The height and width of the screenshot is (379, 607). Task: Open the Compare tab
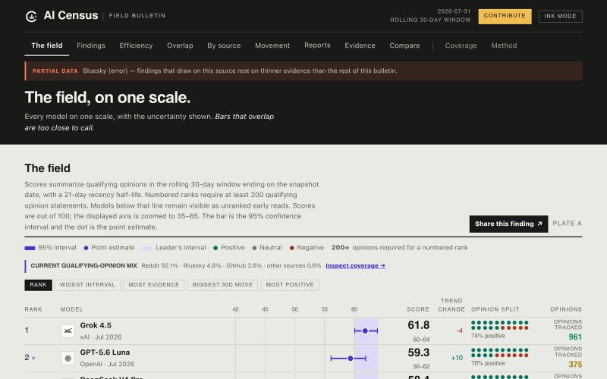pos(404,45)
